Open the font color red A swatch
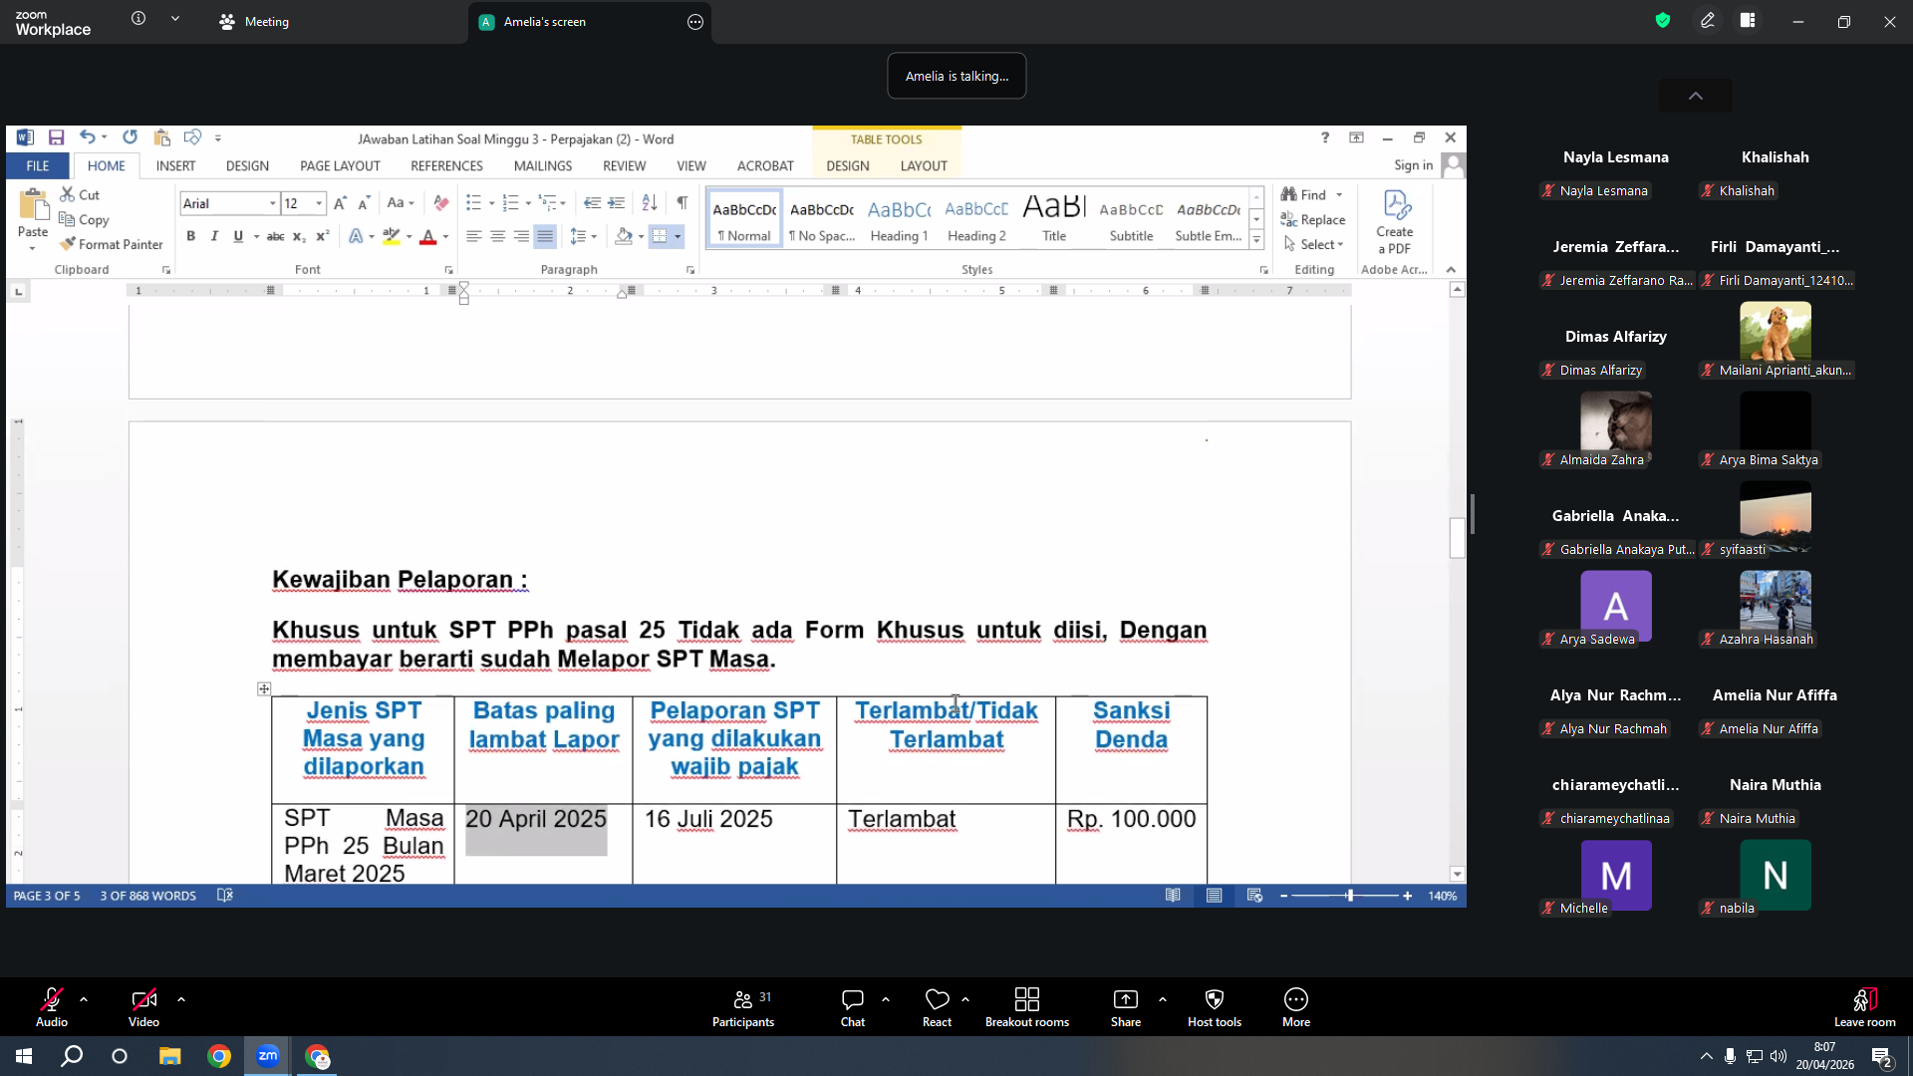This screenshot has width=1913, height=1076. pyautogui.click(x=427, y=236)
